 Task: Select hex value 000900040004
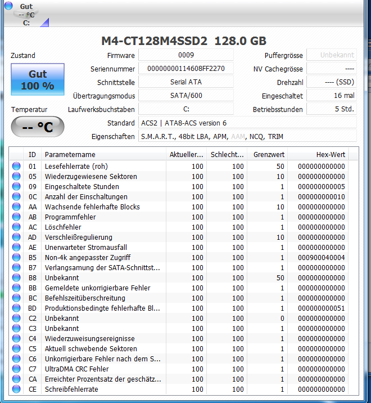[x=321, y=258]
